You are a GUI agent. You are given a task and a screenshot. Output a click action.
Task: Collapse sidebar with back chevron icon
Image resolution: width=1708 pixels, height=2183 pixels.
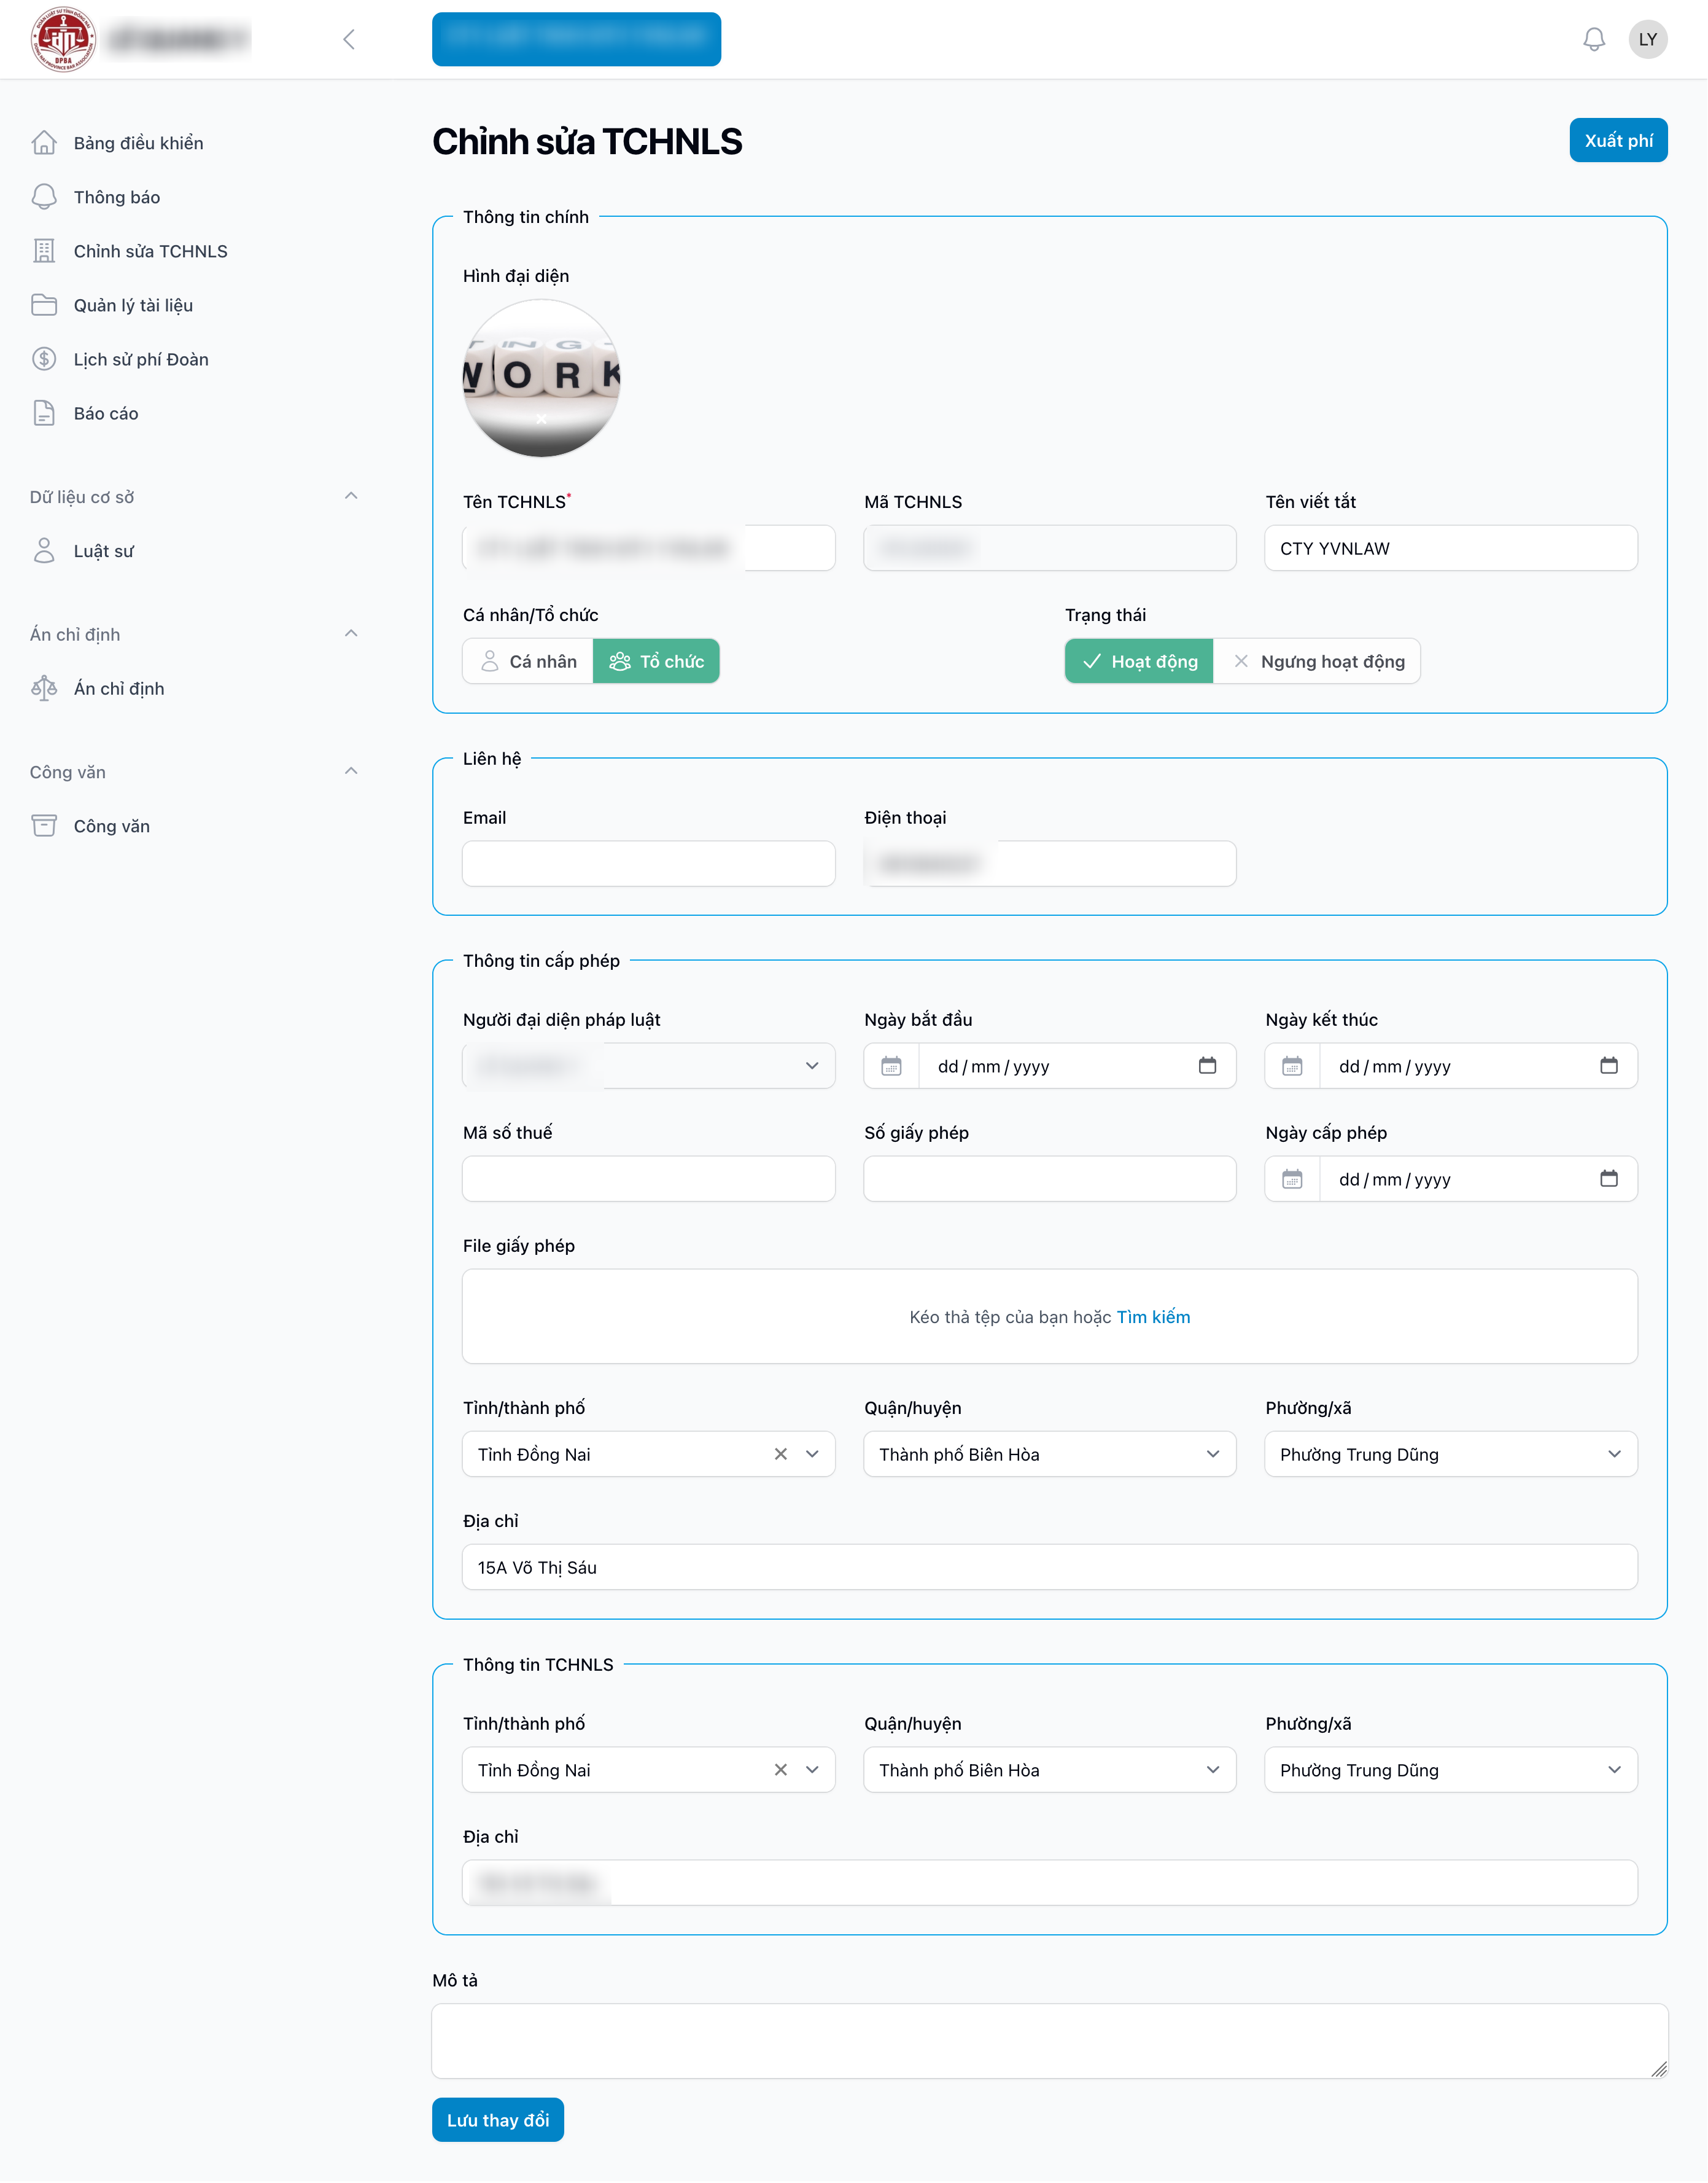tap(349, 39)
